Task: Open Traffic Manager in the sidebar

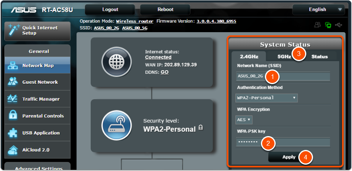Action: (x=37, y=99)
